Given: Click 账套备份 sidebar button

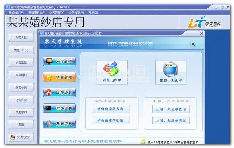Looking at the screenshot, I should pos(21,87).
